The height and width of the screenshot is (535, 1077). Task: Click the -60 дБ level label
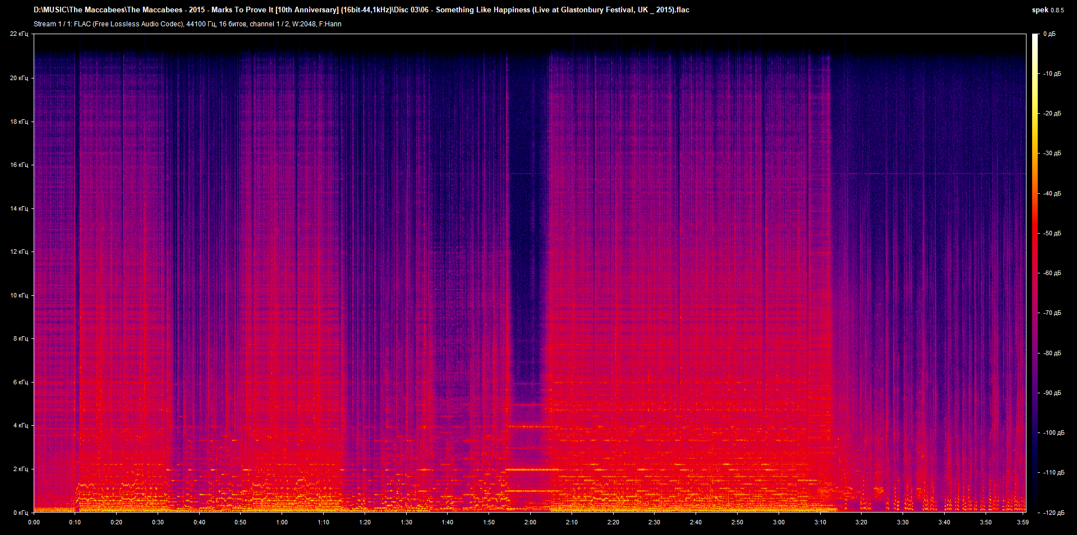(1052, 273)
